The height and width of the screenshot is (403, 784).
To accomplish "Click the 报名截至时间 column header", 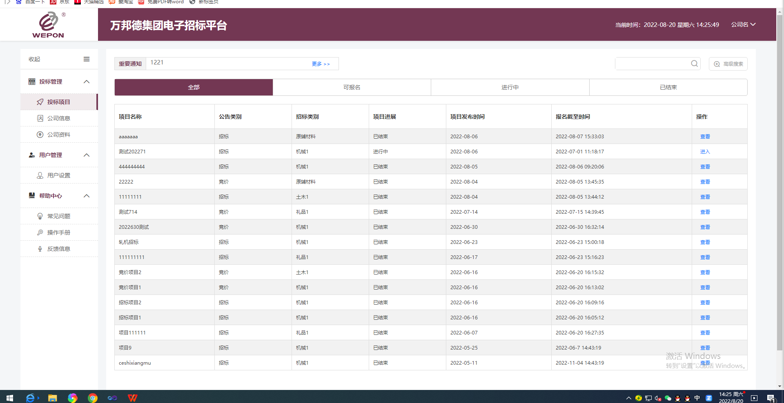I will click(572, 117).
